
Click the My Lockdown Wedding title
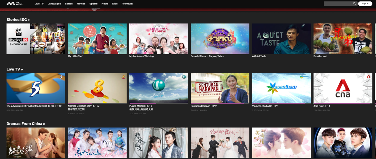pos(141,56)
